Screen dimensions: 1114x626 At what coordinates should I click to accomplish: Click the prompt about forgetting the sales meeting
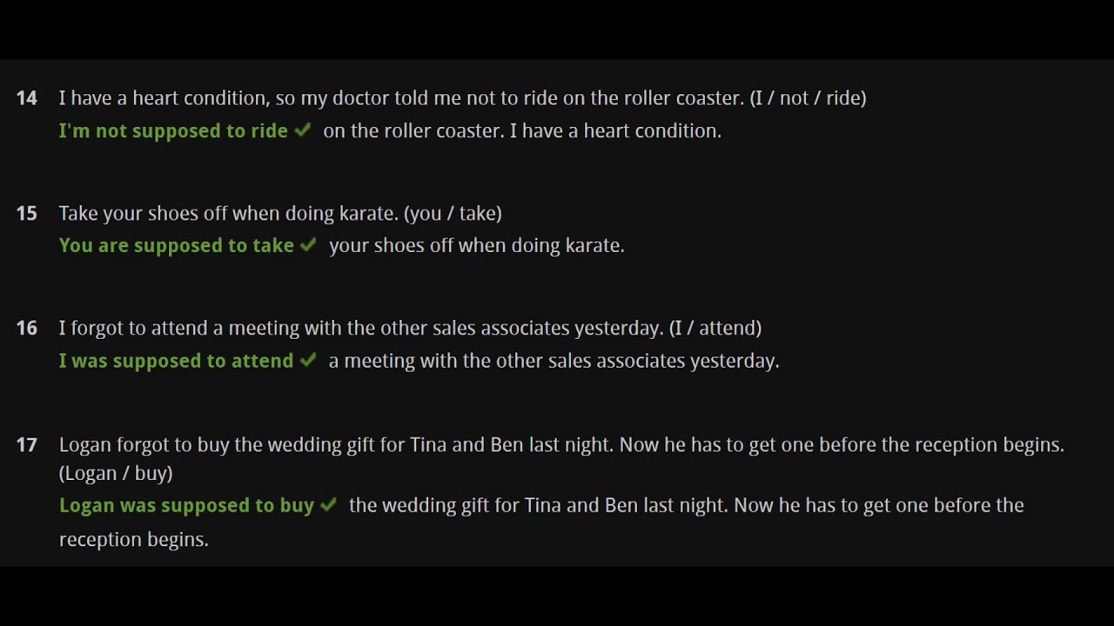pos(361,328)
